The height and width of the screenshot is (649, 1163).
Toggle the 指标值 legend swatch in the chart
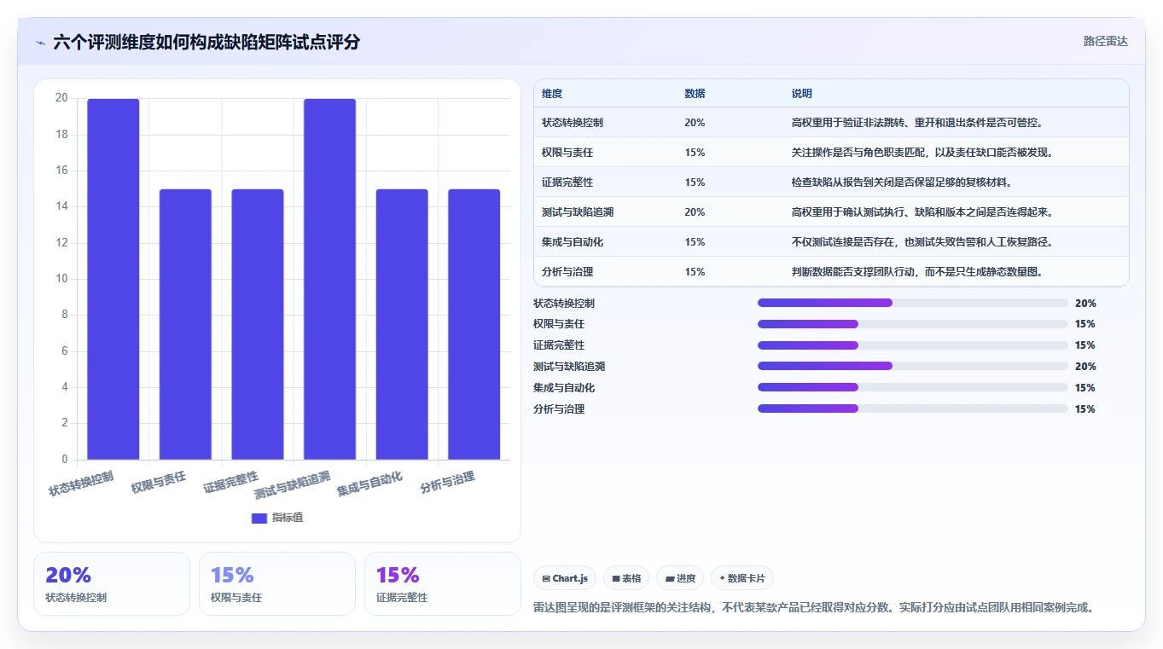259,519
